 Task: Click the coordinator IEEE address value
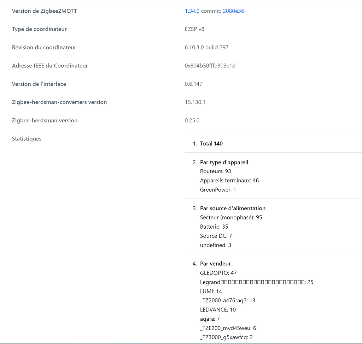point(210,66)
